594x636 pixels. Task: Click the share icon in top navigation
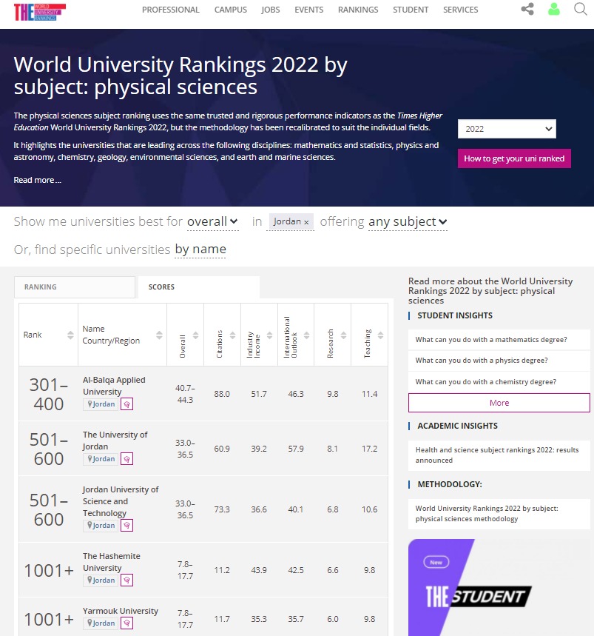[527, 10]
